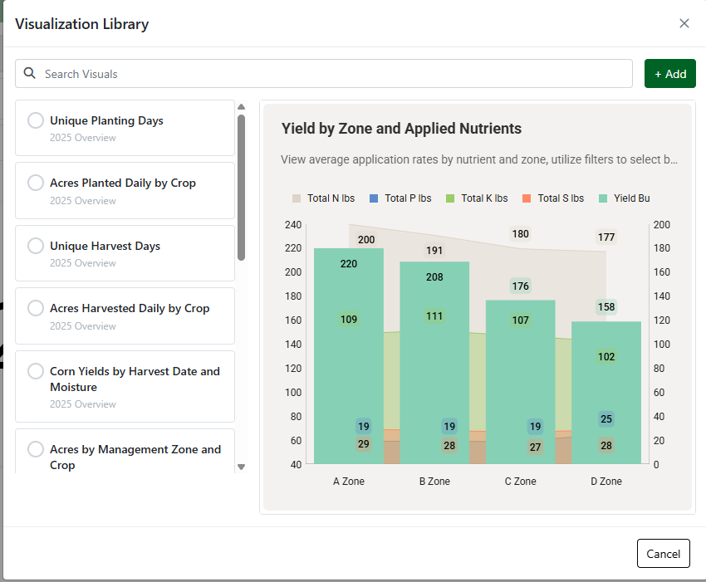Click the magnifier icon in search bar
Screen dimensions: 706x582
click(30, 74)
